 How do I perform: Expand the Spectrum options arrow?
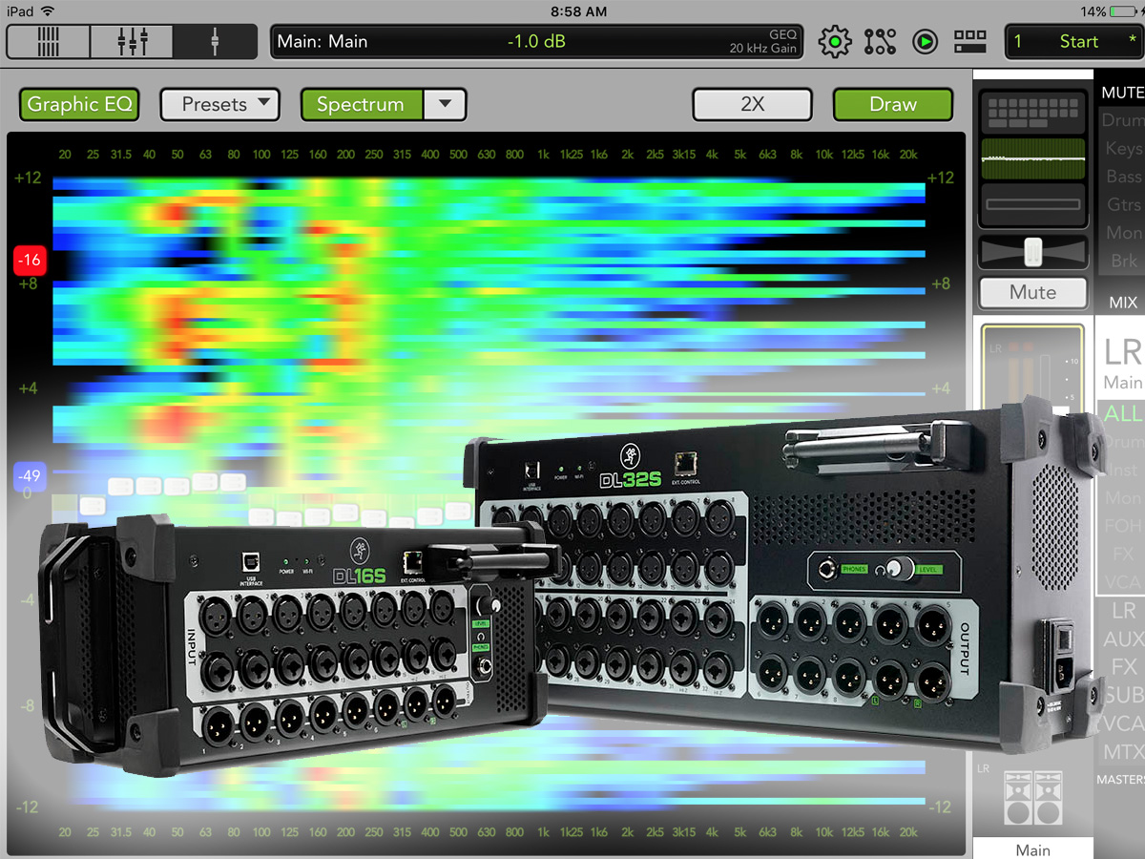pyautogui.click(x=445, y=105)
